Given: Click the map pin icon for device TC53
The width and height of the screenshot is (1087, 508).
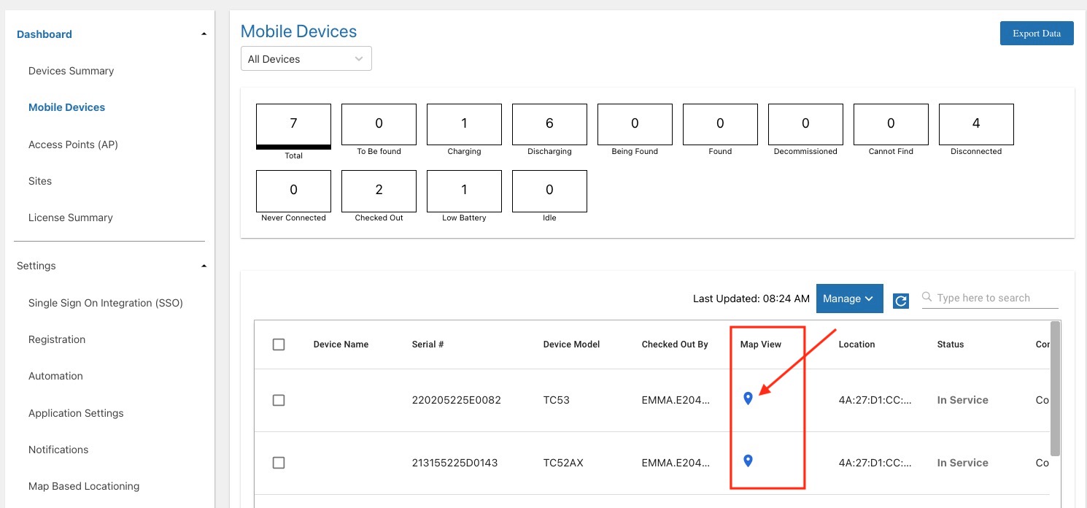Looking at the screenshot, I should [748, 399].
